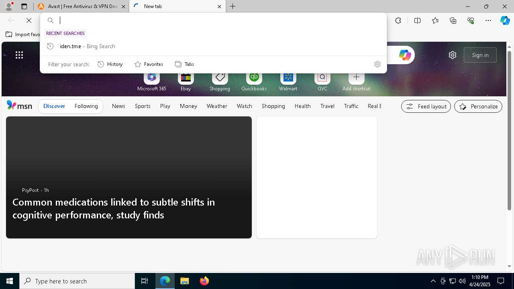514x289 pixels.
Task: Open the Watch category
Action: [x=244, y=106]
